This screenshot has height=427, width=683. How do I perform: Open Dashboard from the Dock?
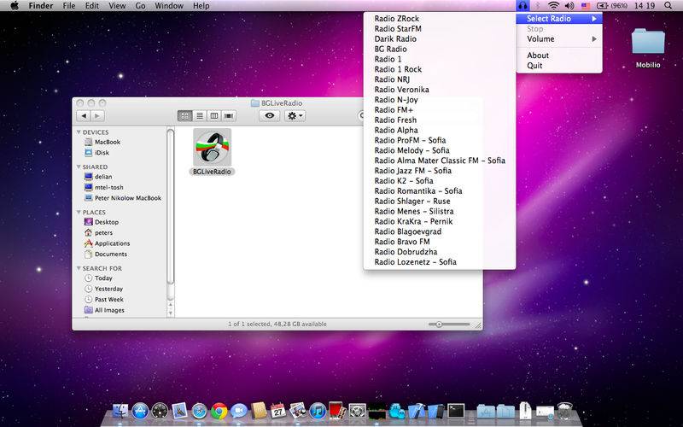(x=160, y=411)
